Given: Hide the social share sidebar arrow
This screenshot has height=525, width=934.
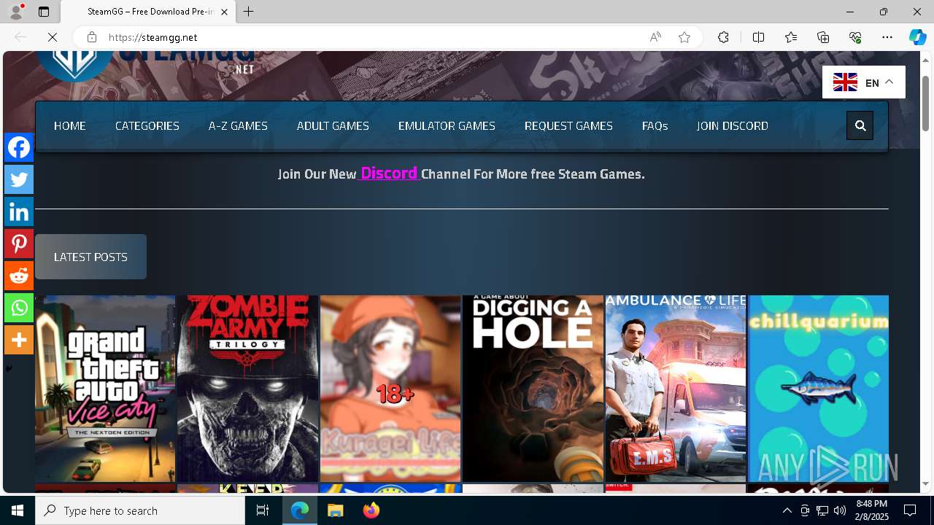Looking at the screenshot, I should pos(9,368).
